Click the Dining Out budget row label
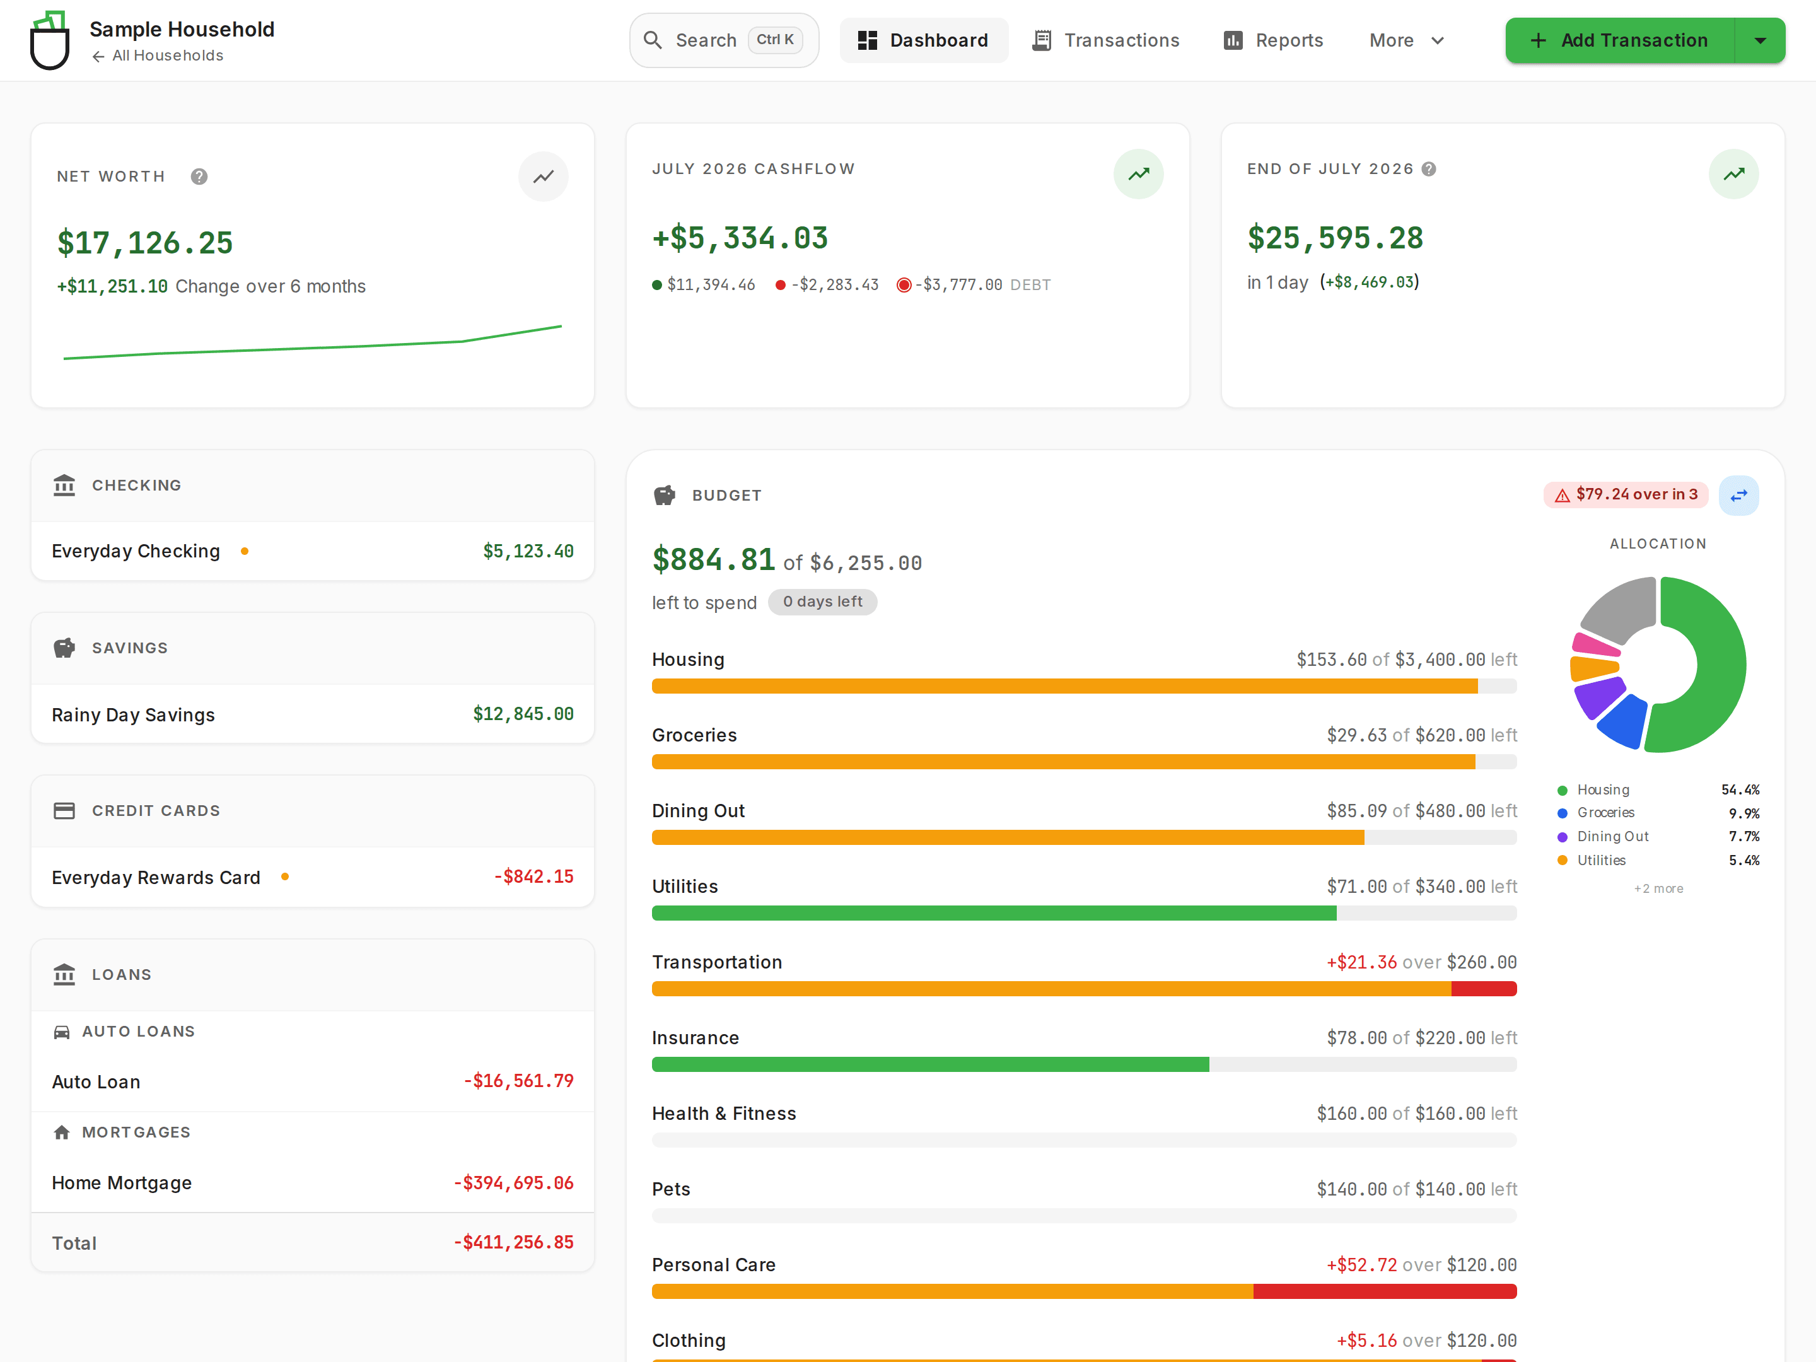This screenshot has width=1816, height=1362. click(x=699, y=811)
